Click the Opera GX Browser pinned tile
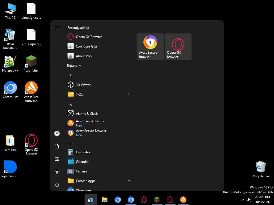Viewport: 274px width, 205px height. click(x=178, y=47)
